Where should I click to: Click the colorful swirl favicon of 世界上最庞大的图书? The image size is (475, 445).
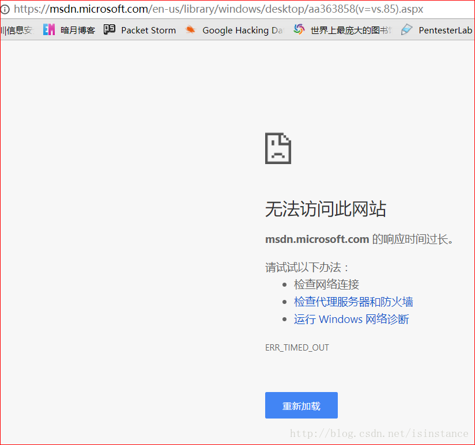pyautogui.click(x=299, y=29)
